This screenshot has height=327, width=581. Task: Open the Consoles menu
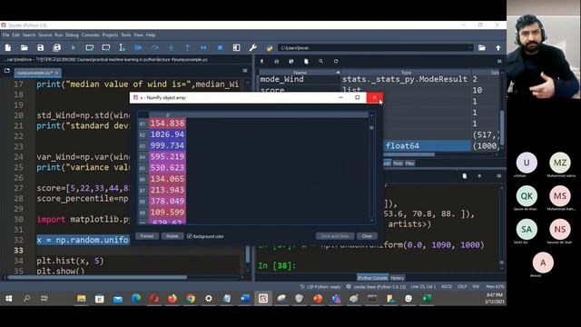91,35
